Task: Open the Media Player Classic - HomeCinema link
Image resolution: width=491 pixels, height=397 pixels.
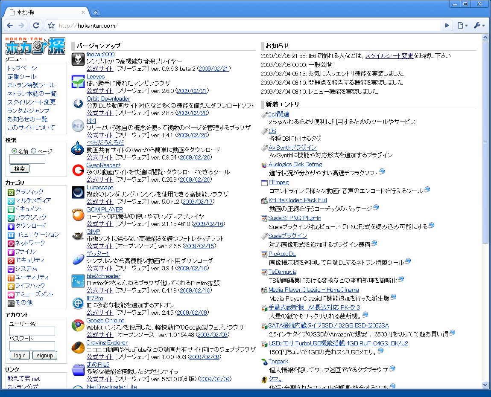Action: click(x=314, y=290)
